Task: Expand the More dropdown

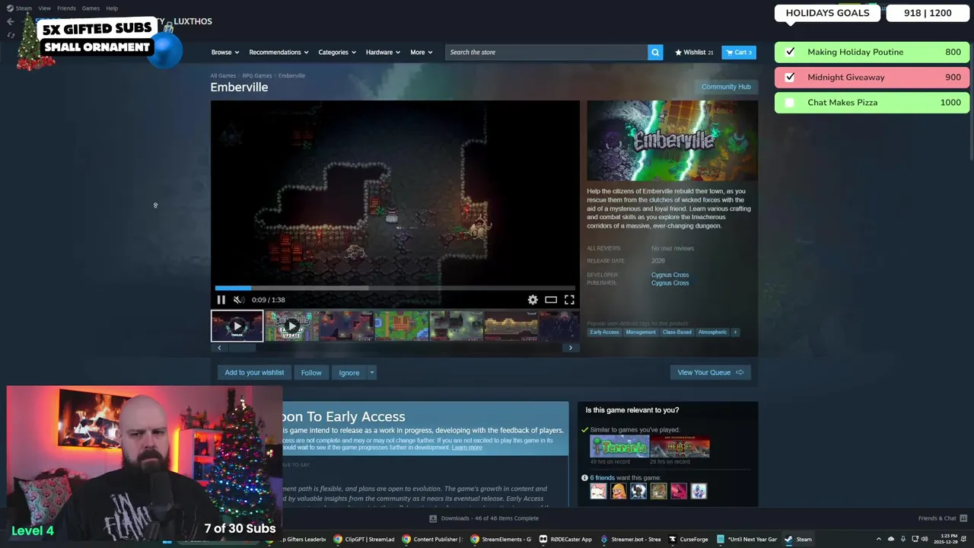Action: pos(422,52)
